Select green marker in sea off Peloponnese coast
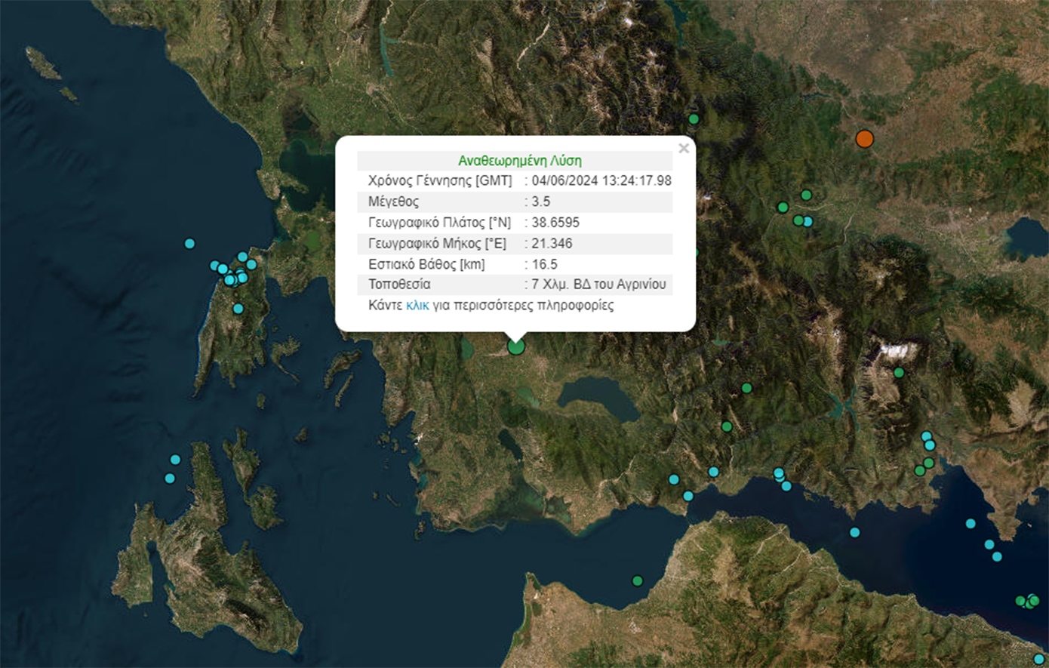 [638, 581]
